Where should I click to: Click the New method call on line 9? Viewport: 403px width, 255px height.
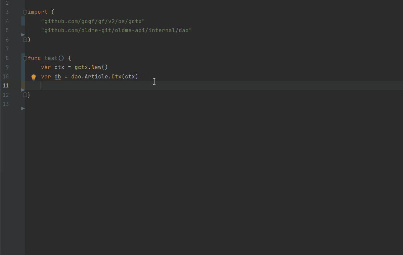(x=96, y=67)
